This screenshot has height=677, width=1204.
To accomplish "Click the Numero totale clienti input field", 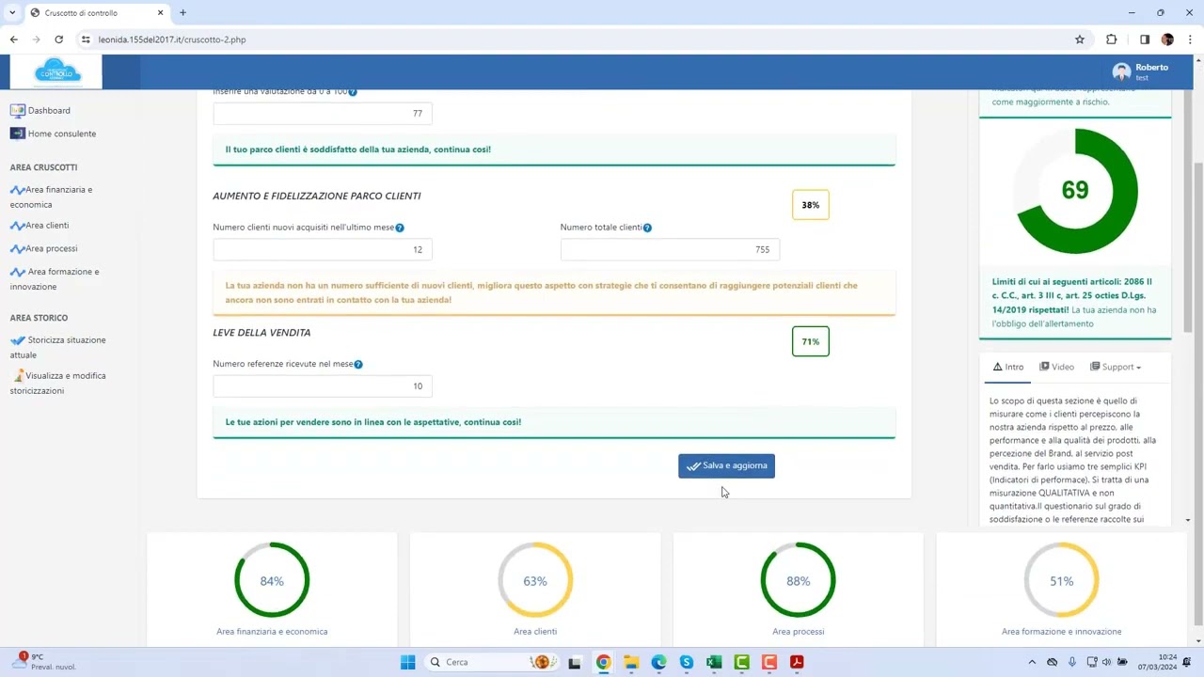I will (x=670, y=249).
